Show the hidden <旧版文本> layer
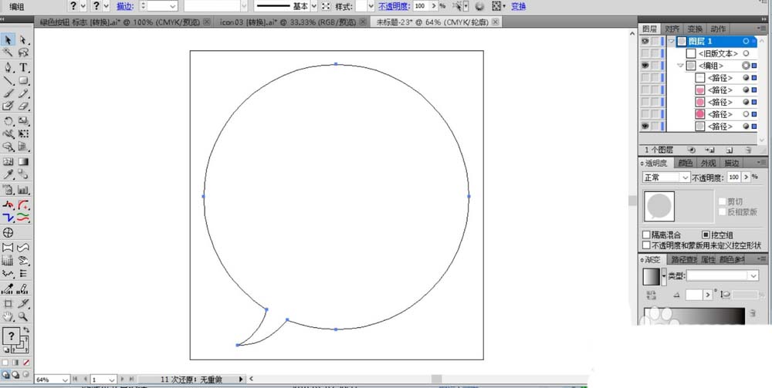Screen dimensions: 772x388 645,53
